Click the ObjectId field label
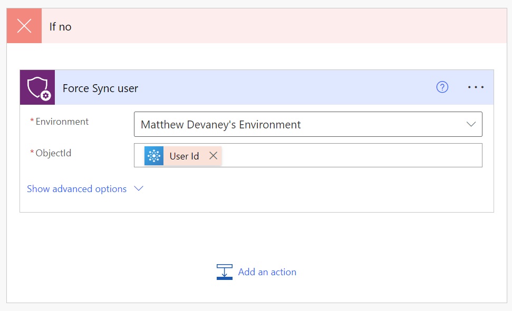This screenshot has width=512, height=311. click(x=53, y=153)
